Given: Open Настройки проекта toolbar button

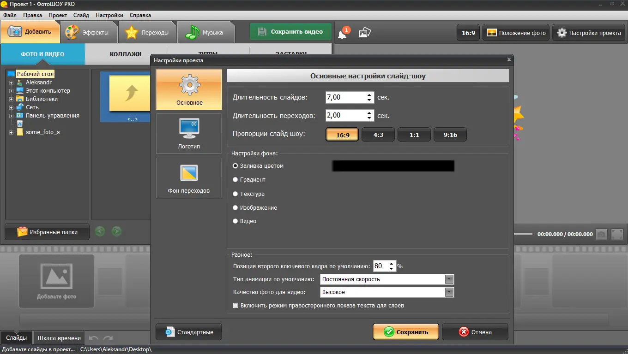Looking at the screenshot, I should pos(589,33).
